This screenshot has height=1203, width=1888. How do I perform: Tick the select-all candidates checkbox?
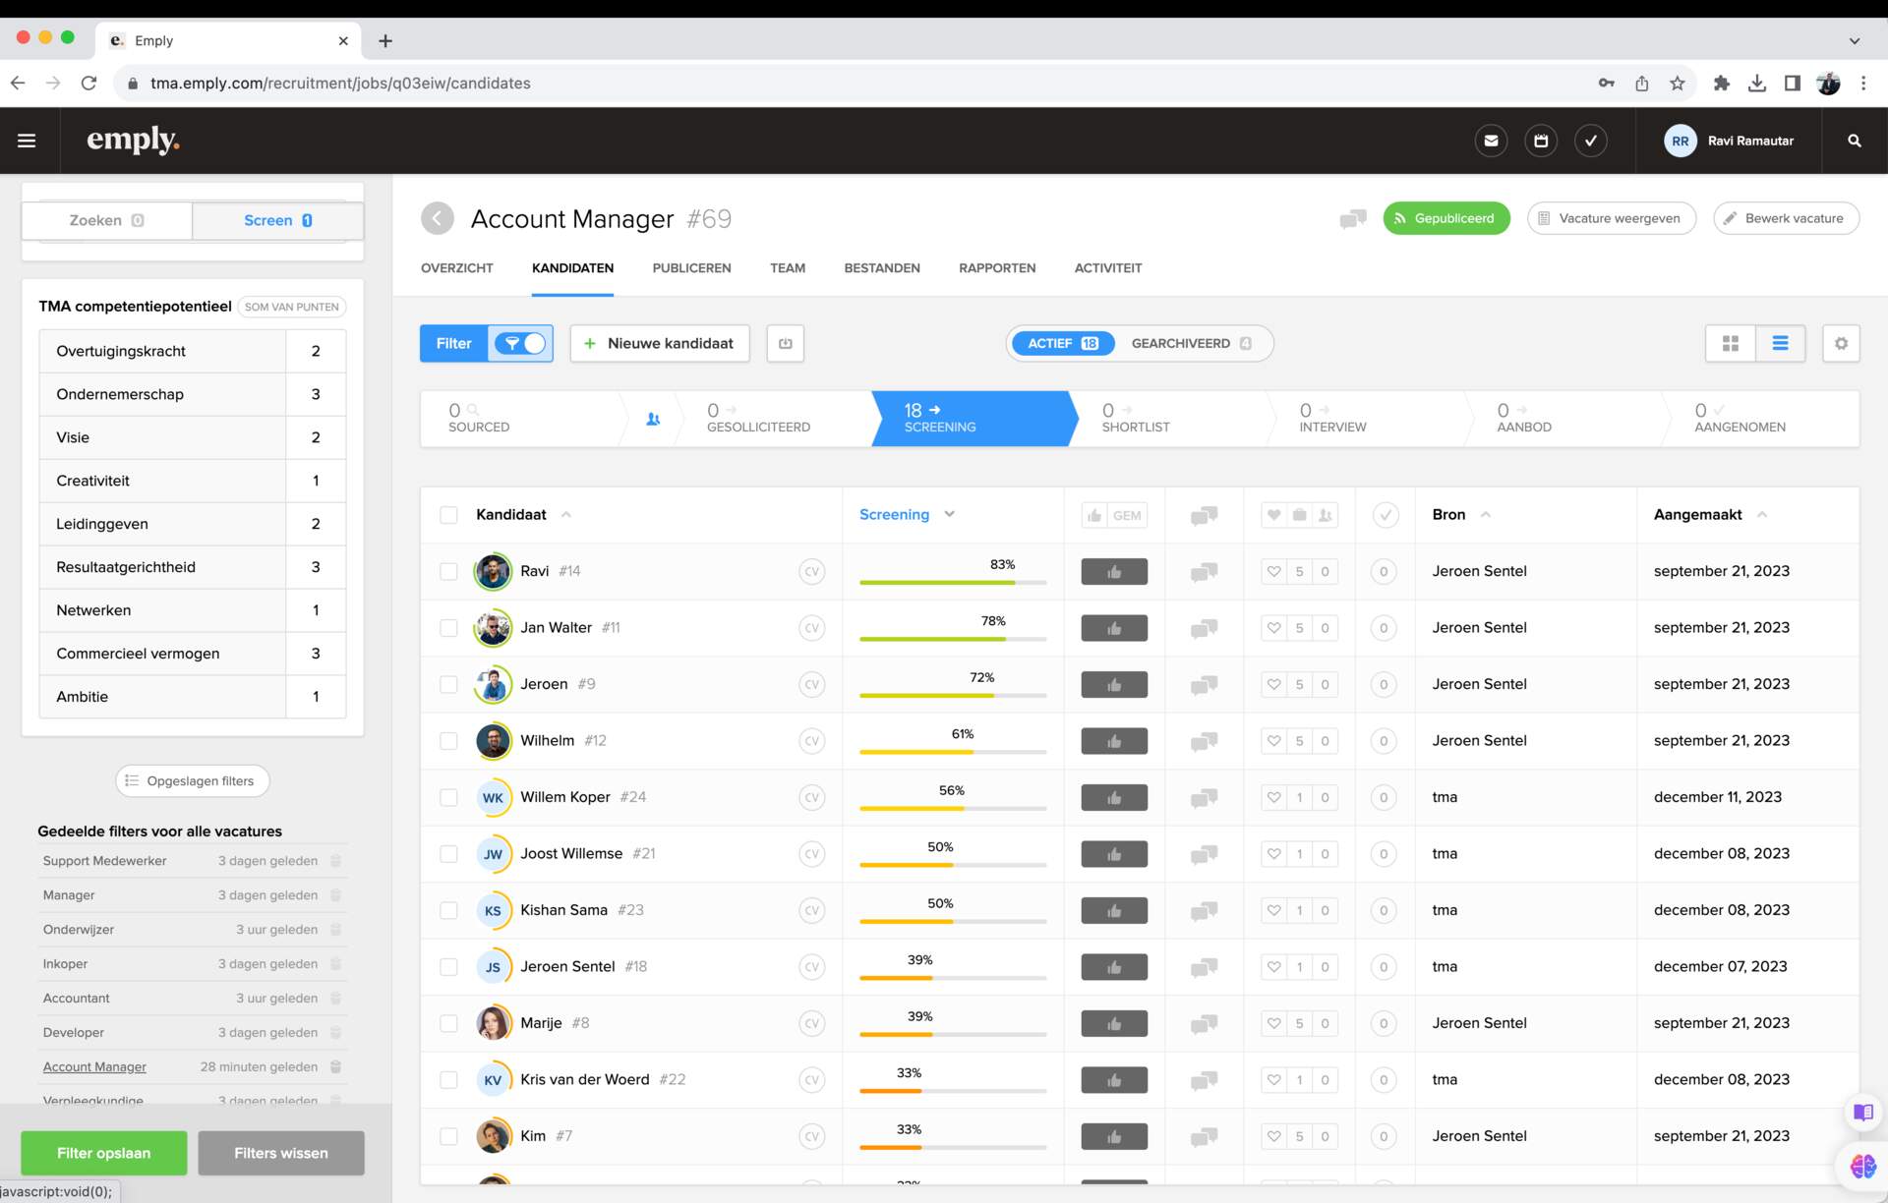click(x=448, y=515)
